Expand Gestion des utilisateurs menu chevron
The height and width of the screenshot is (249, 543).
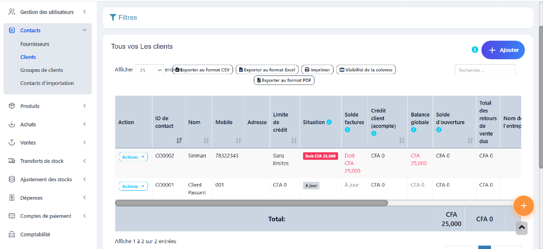85,12
